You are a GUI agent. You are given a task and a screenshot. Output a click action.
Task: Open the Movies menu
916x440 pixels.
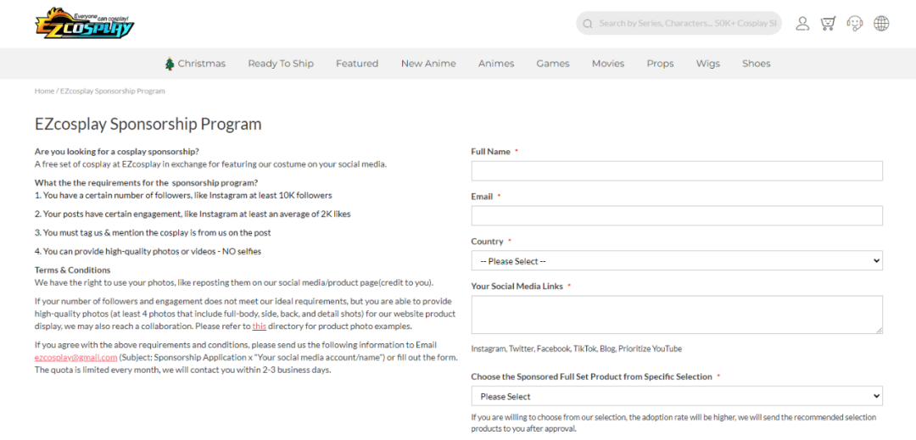607,64
